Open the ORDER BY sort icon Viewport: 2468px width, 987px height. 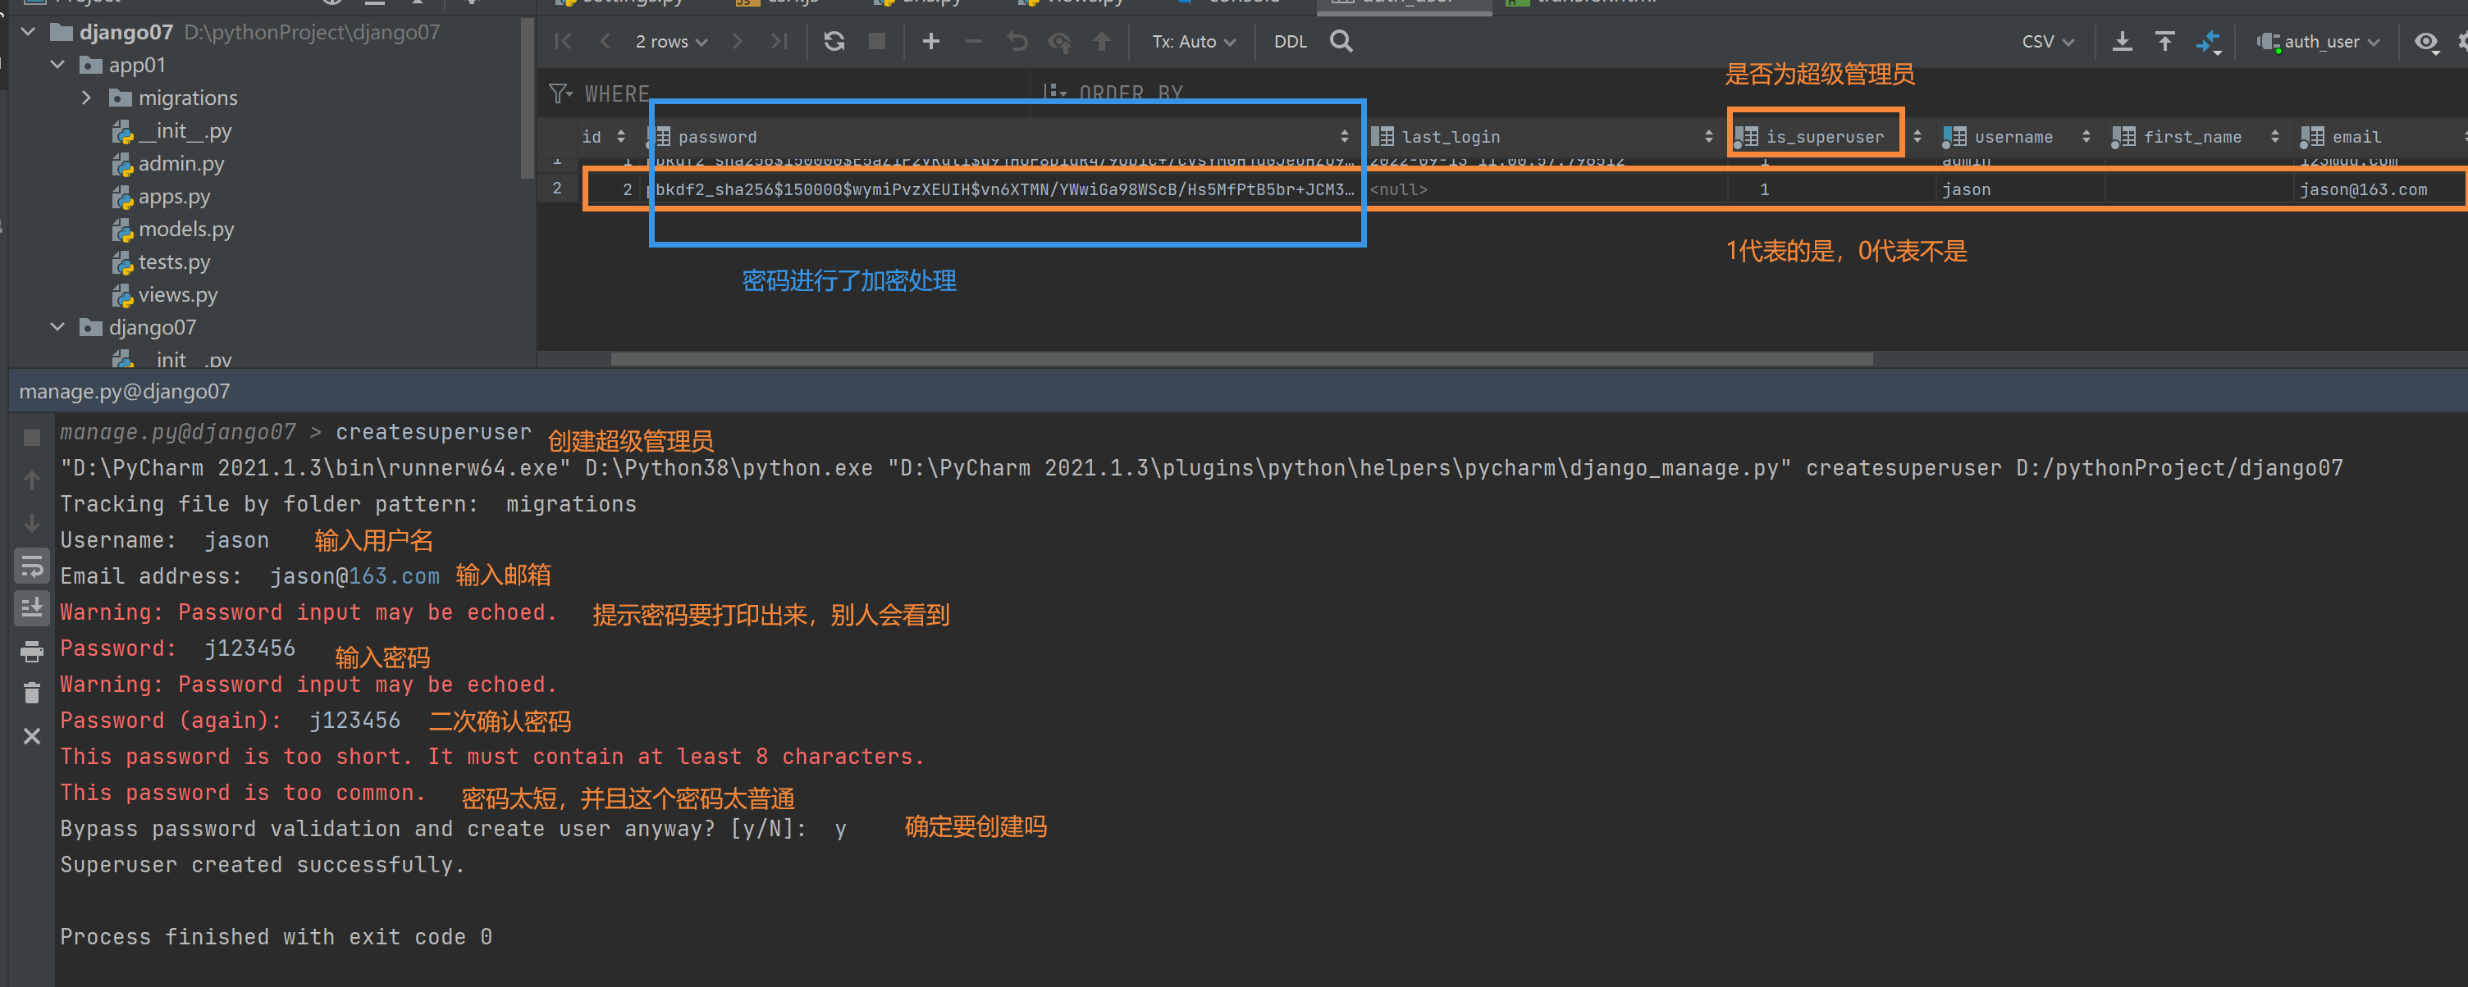1055,92
